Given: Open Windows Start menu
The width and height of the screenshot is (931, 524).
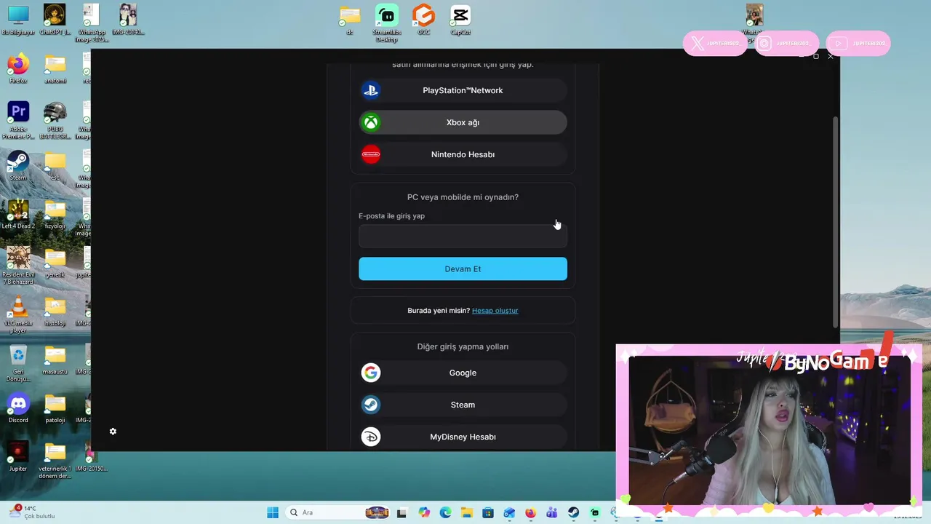Looking at the screenshot, I should [273, 512].
